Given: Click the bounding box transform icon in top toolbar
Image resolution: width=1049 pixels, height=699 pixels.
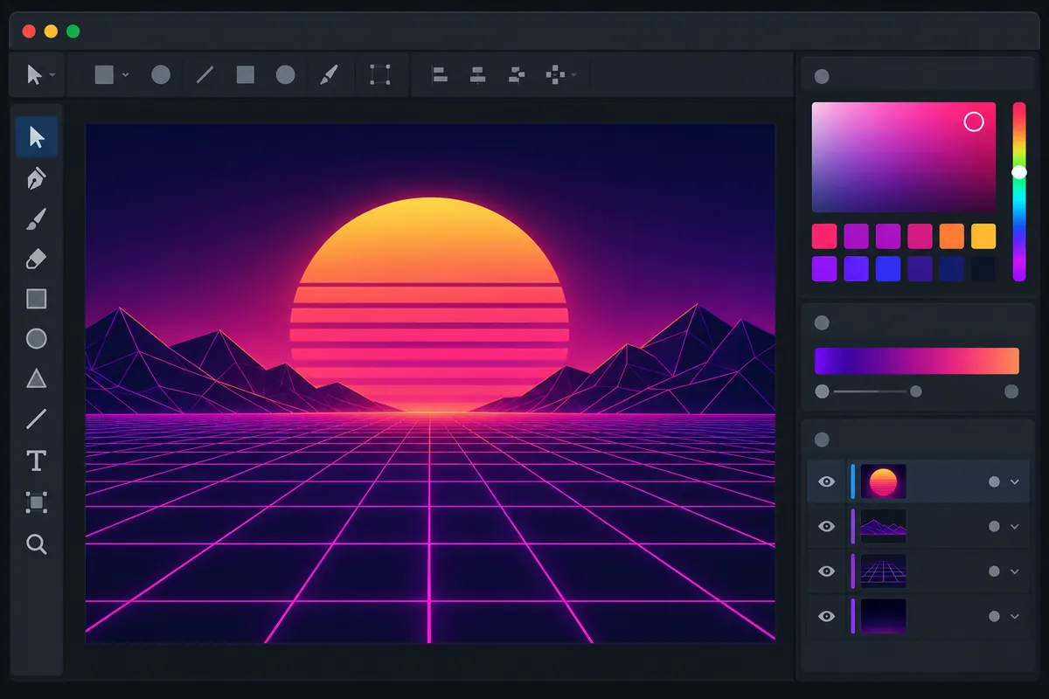Looking at the screenshot, I should click(379, 75).
